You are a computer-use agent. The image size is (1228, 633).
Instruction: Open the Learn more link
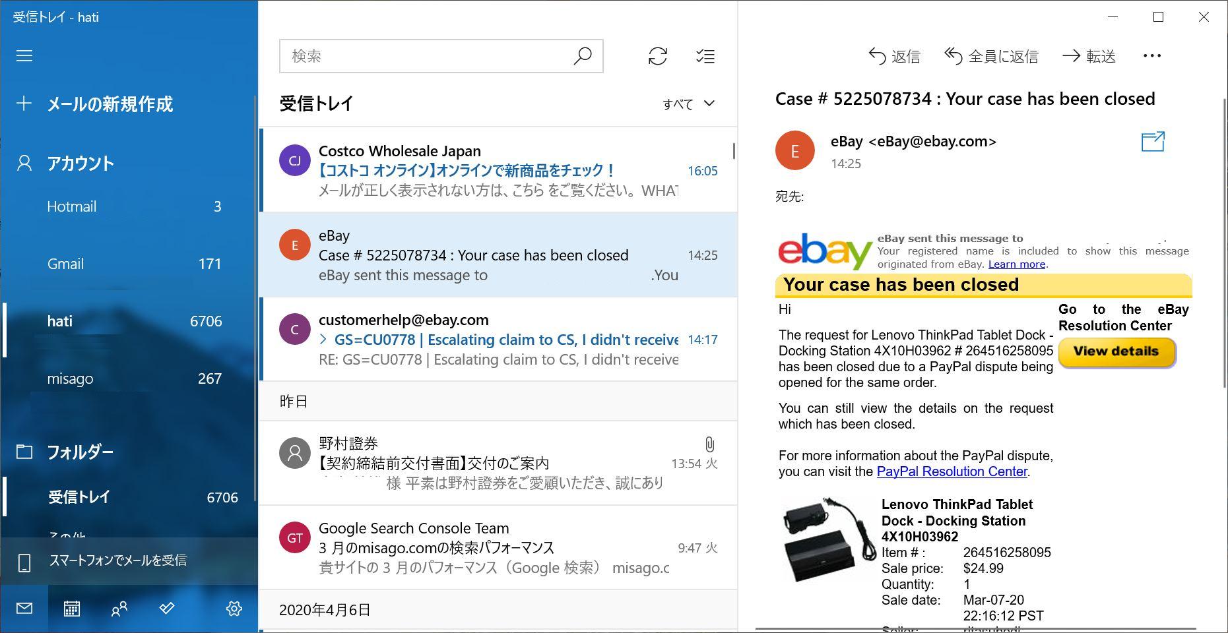click(1016, 264)
